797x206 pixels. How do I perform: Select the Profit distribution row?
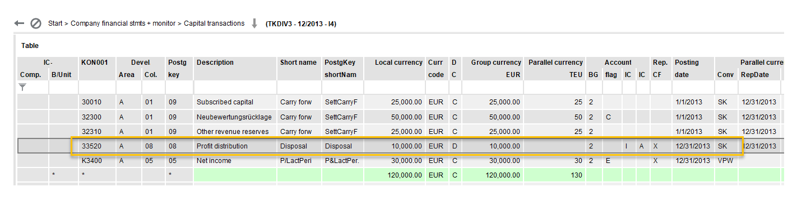[399, 146]
